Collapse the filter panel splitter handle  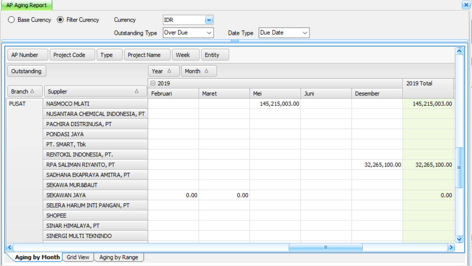(x=235, y=41)
